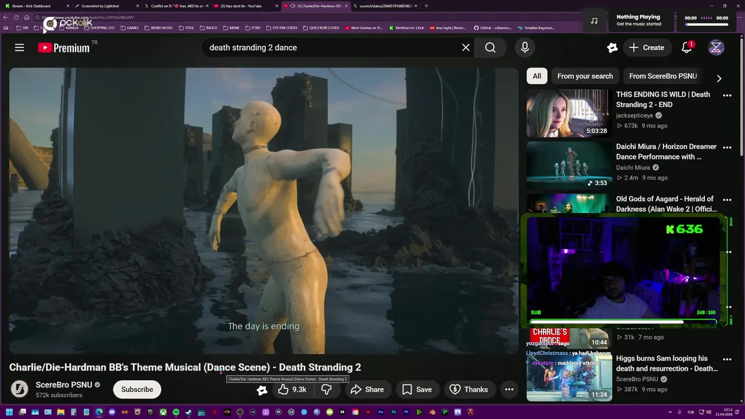Open the sparkle Ask icon beside Create
The width and height of the screenshot is (745, 419).
pyautogui.click(x=612, y=48)
